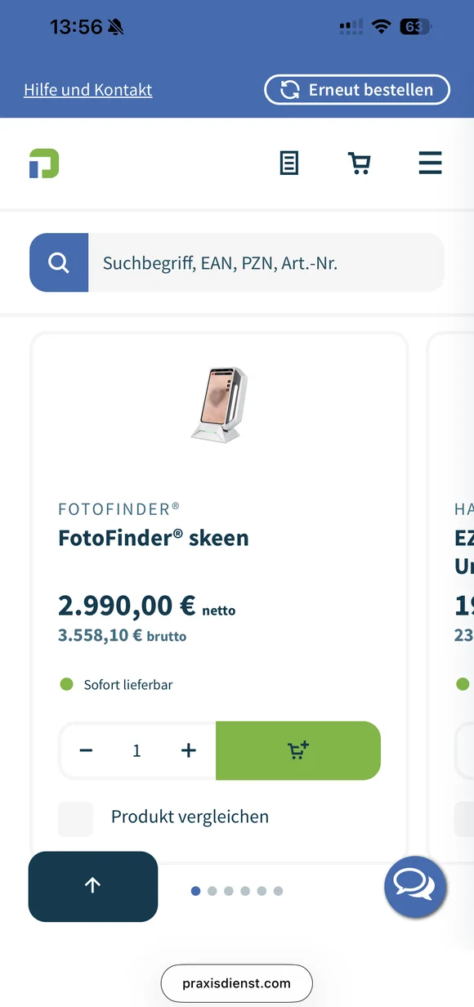
Task: Increase quantity with the plus stepper
Action: tap(188, 750)
